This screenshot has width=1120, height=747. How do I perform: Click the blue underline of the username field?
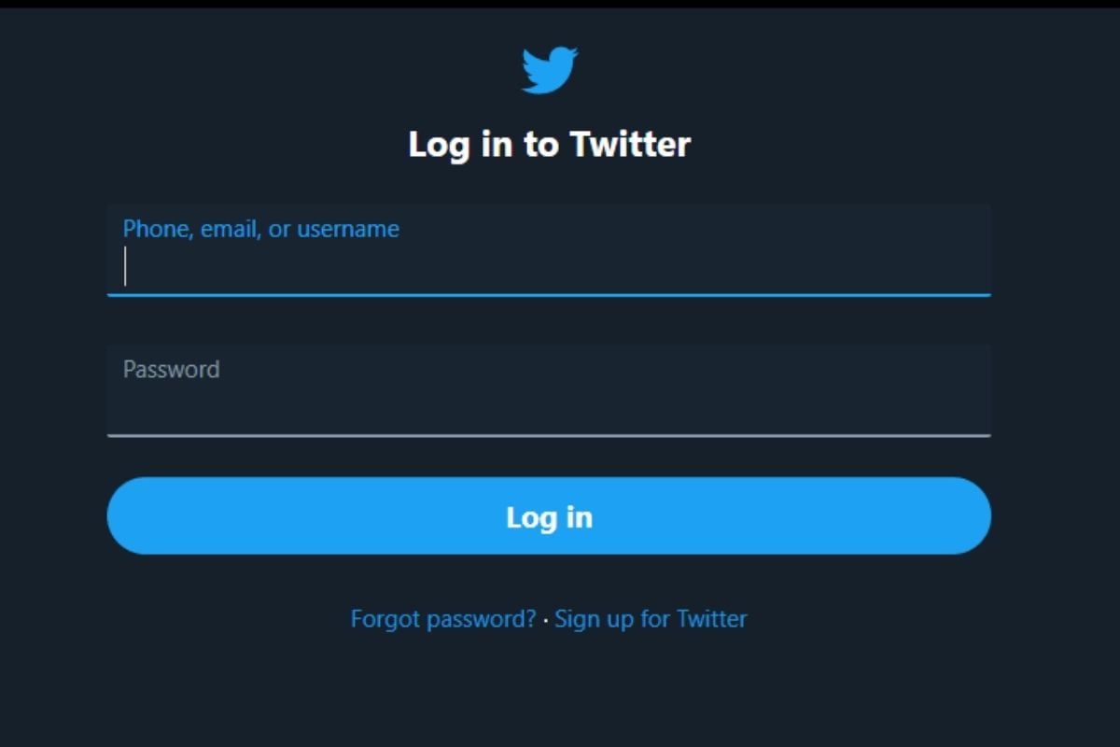coord(549,295)
